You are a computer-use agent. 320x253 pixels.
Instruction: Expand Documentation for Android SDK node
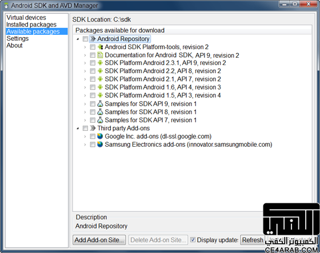pyautogui.click(x=85, y=55)
